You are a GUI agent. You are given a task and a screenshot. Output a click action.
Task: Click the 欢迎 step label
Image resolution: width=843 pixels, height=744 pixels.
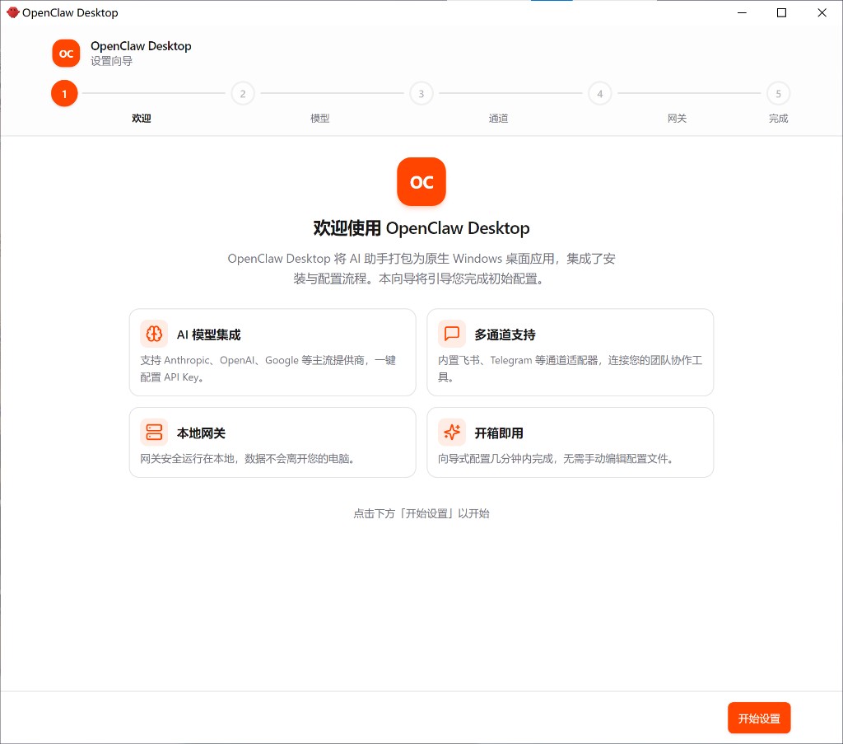coord(142,119)
